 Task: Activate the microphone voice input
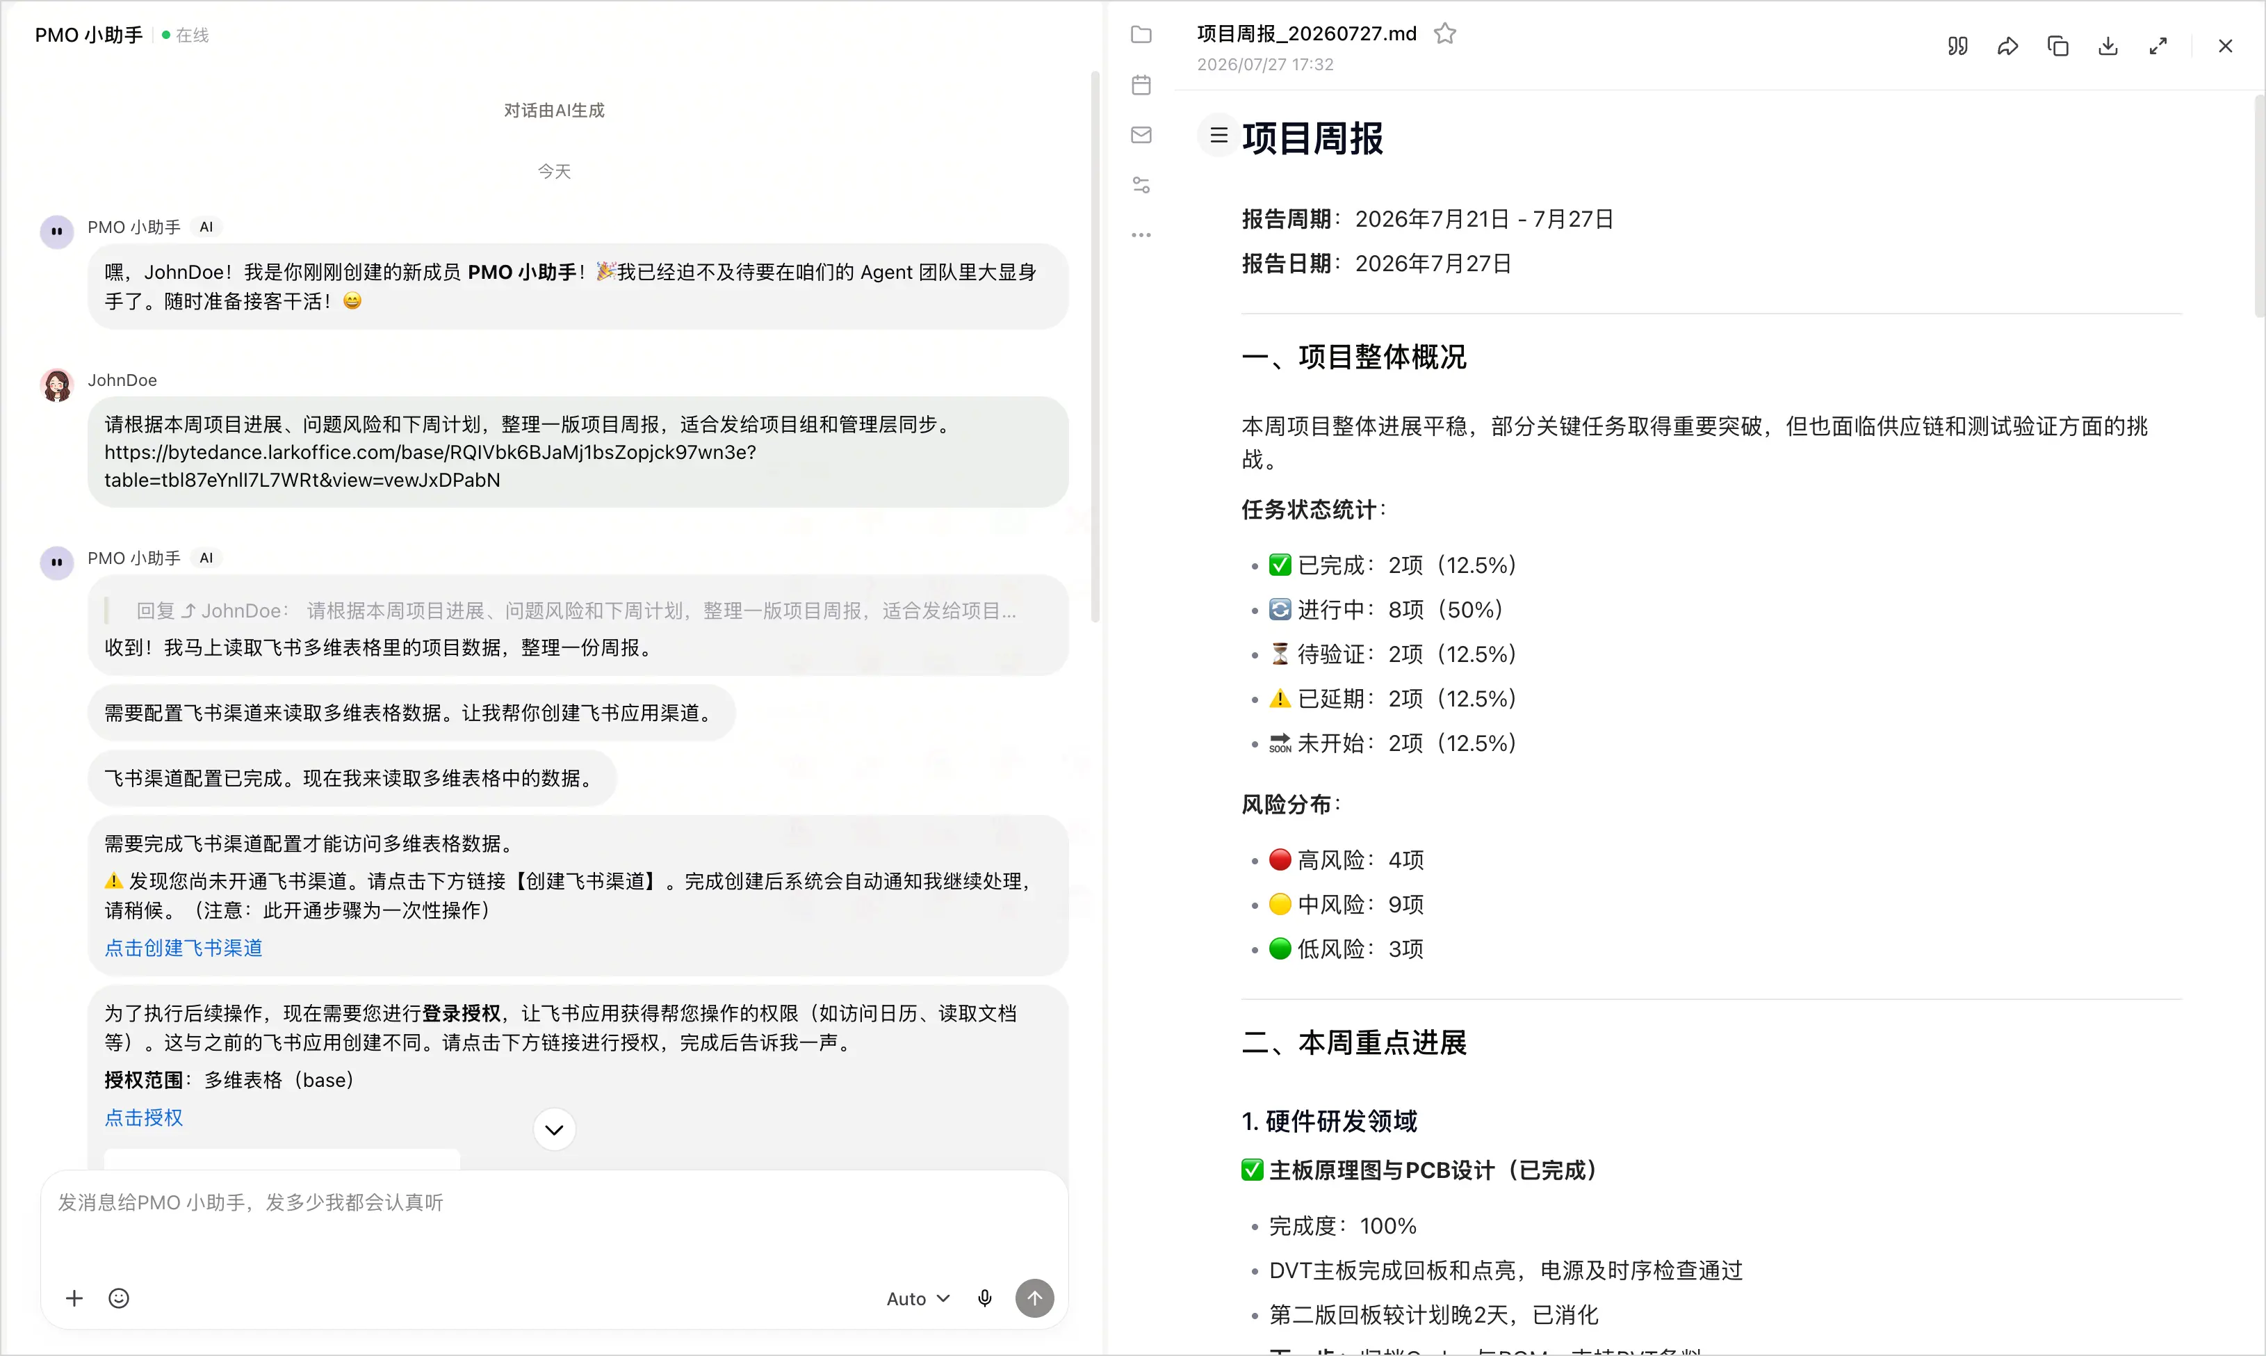click(984, 1298)
